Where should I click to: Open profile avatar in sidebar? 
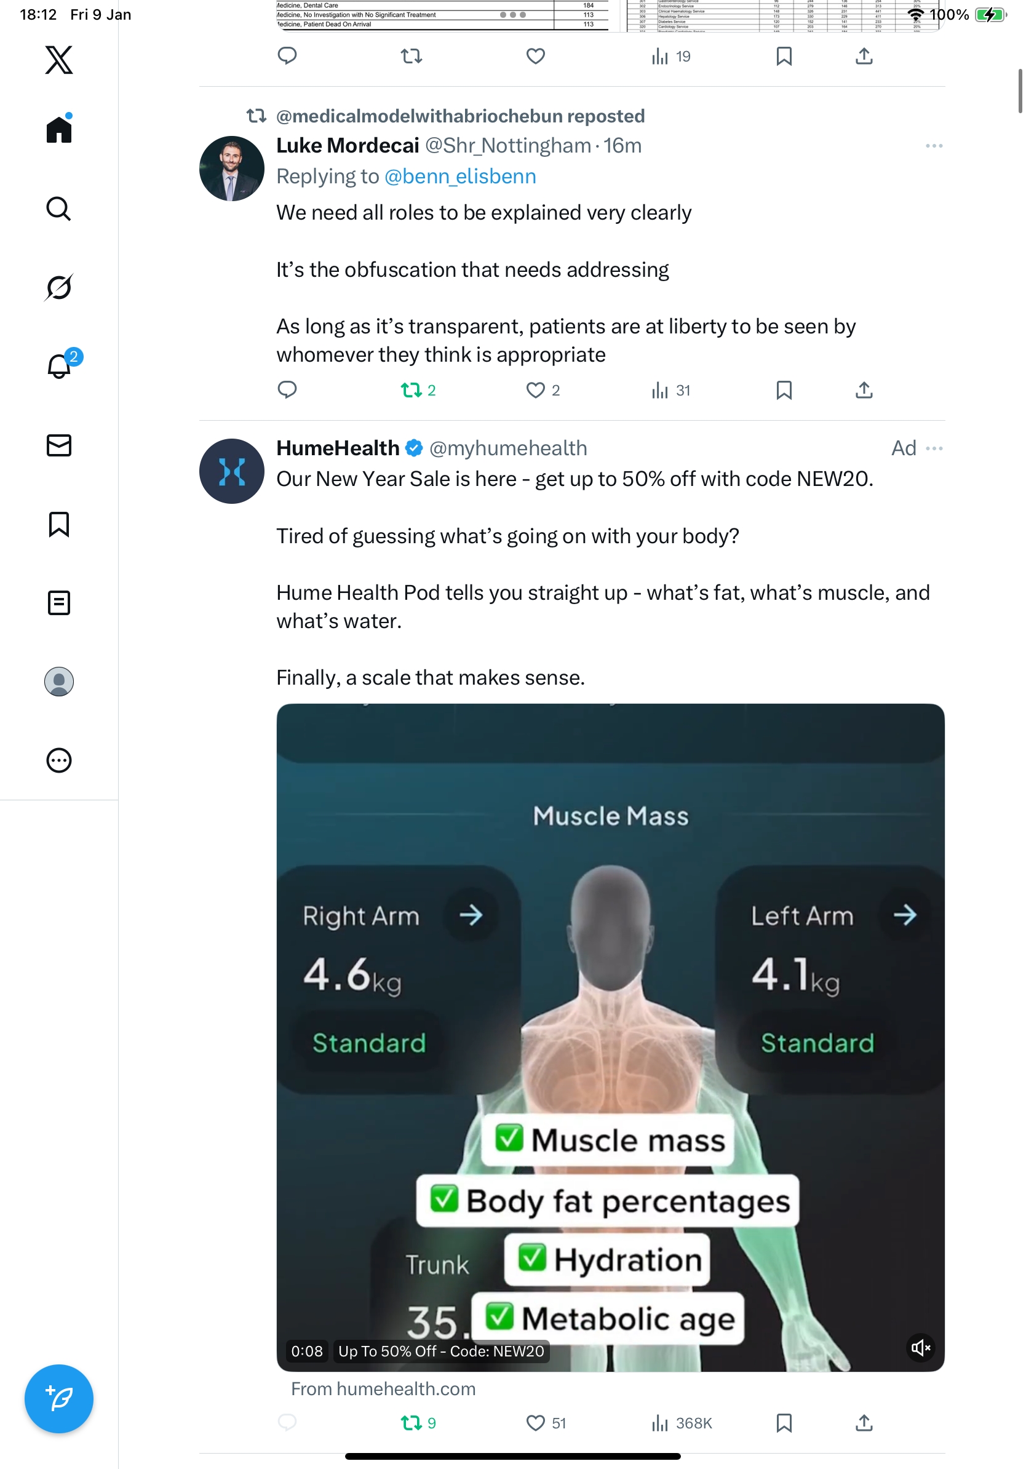(59, 682)
